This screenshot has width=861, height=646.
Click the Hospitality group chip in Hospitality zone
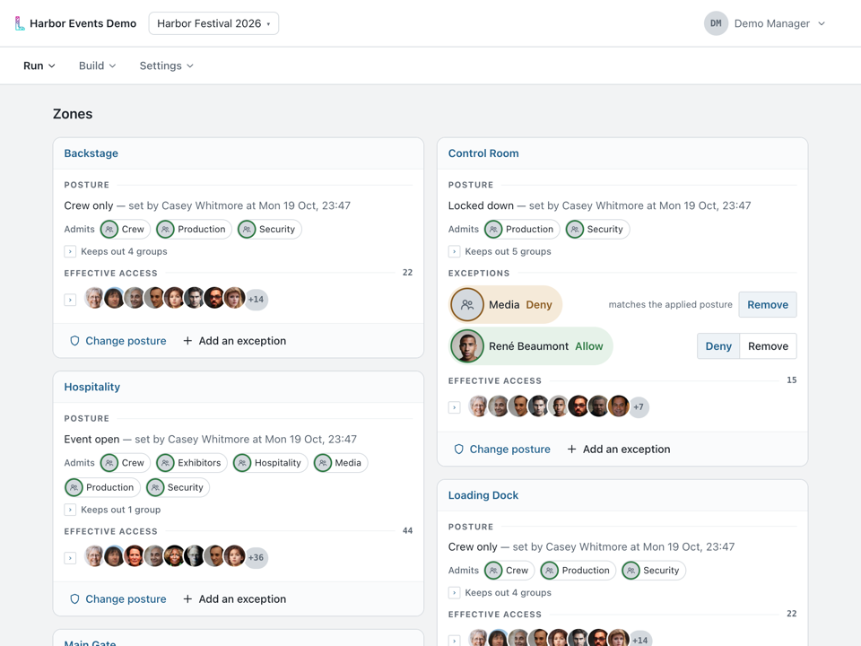tap(270, 463)
